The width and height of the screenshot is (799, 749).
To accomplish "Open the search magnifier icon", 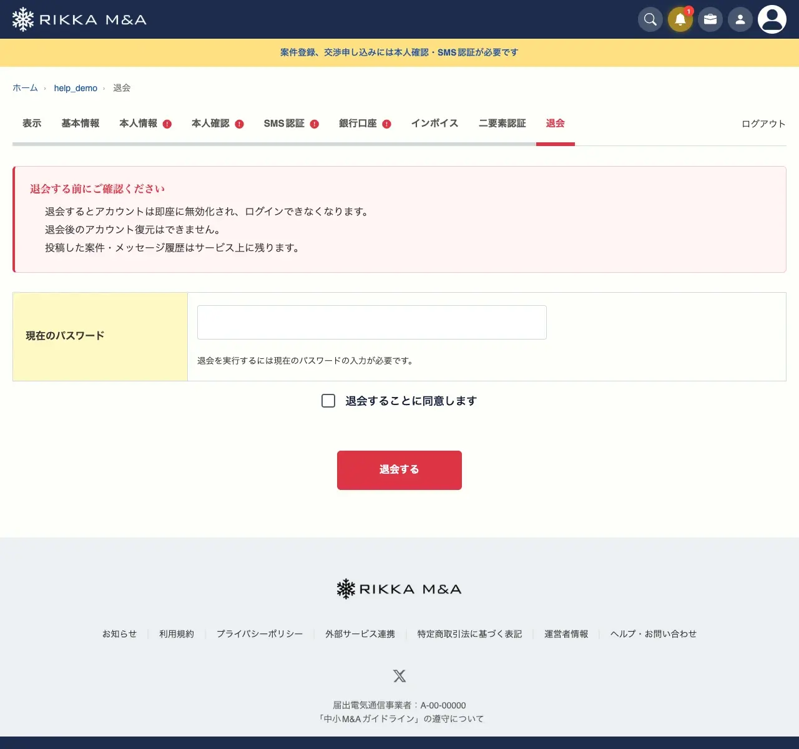I will click(650, 19).
